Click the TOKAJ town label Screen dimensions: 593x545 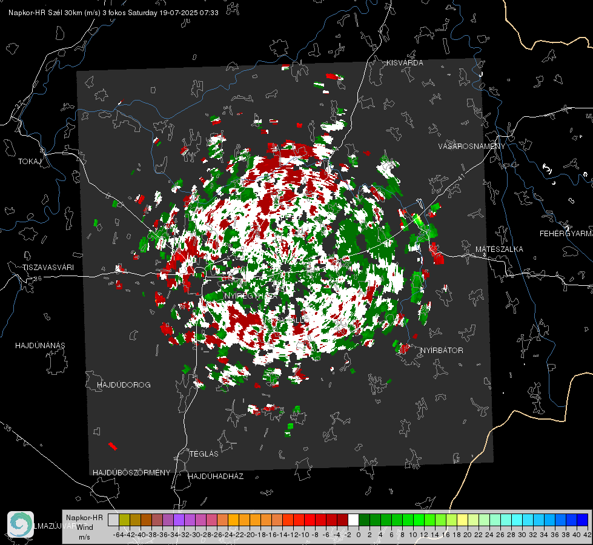coord(29,162)
